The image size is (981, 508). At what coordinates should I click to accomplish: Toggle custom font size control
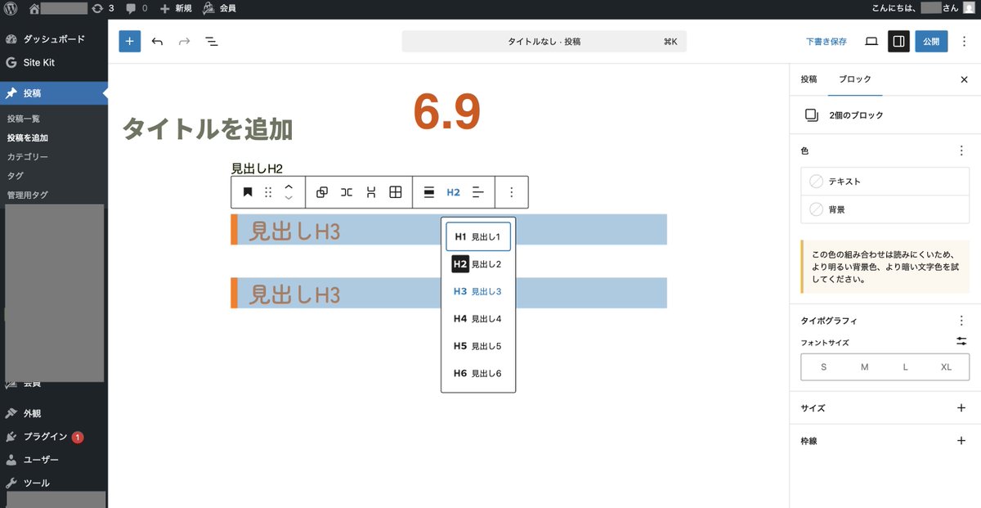click(x=961, y=341)
